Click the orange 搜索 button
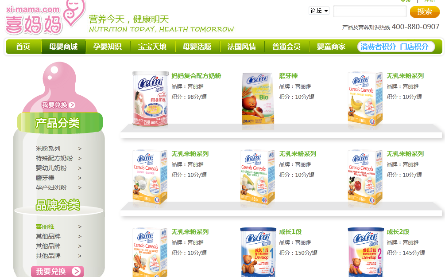Viewport: 445px width, 277px height. click(x=425, y=12)
